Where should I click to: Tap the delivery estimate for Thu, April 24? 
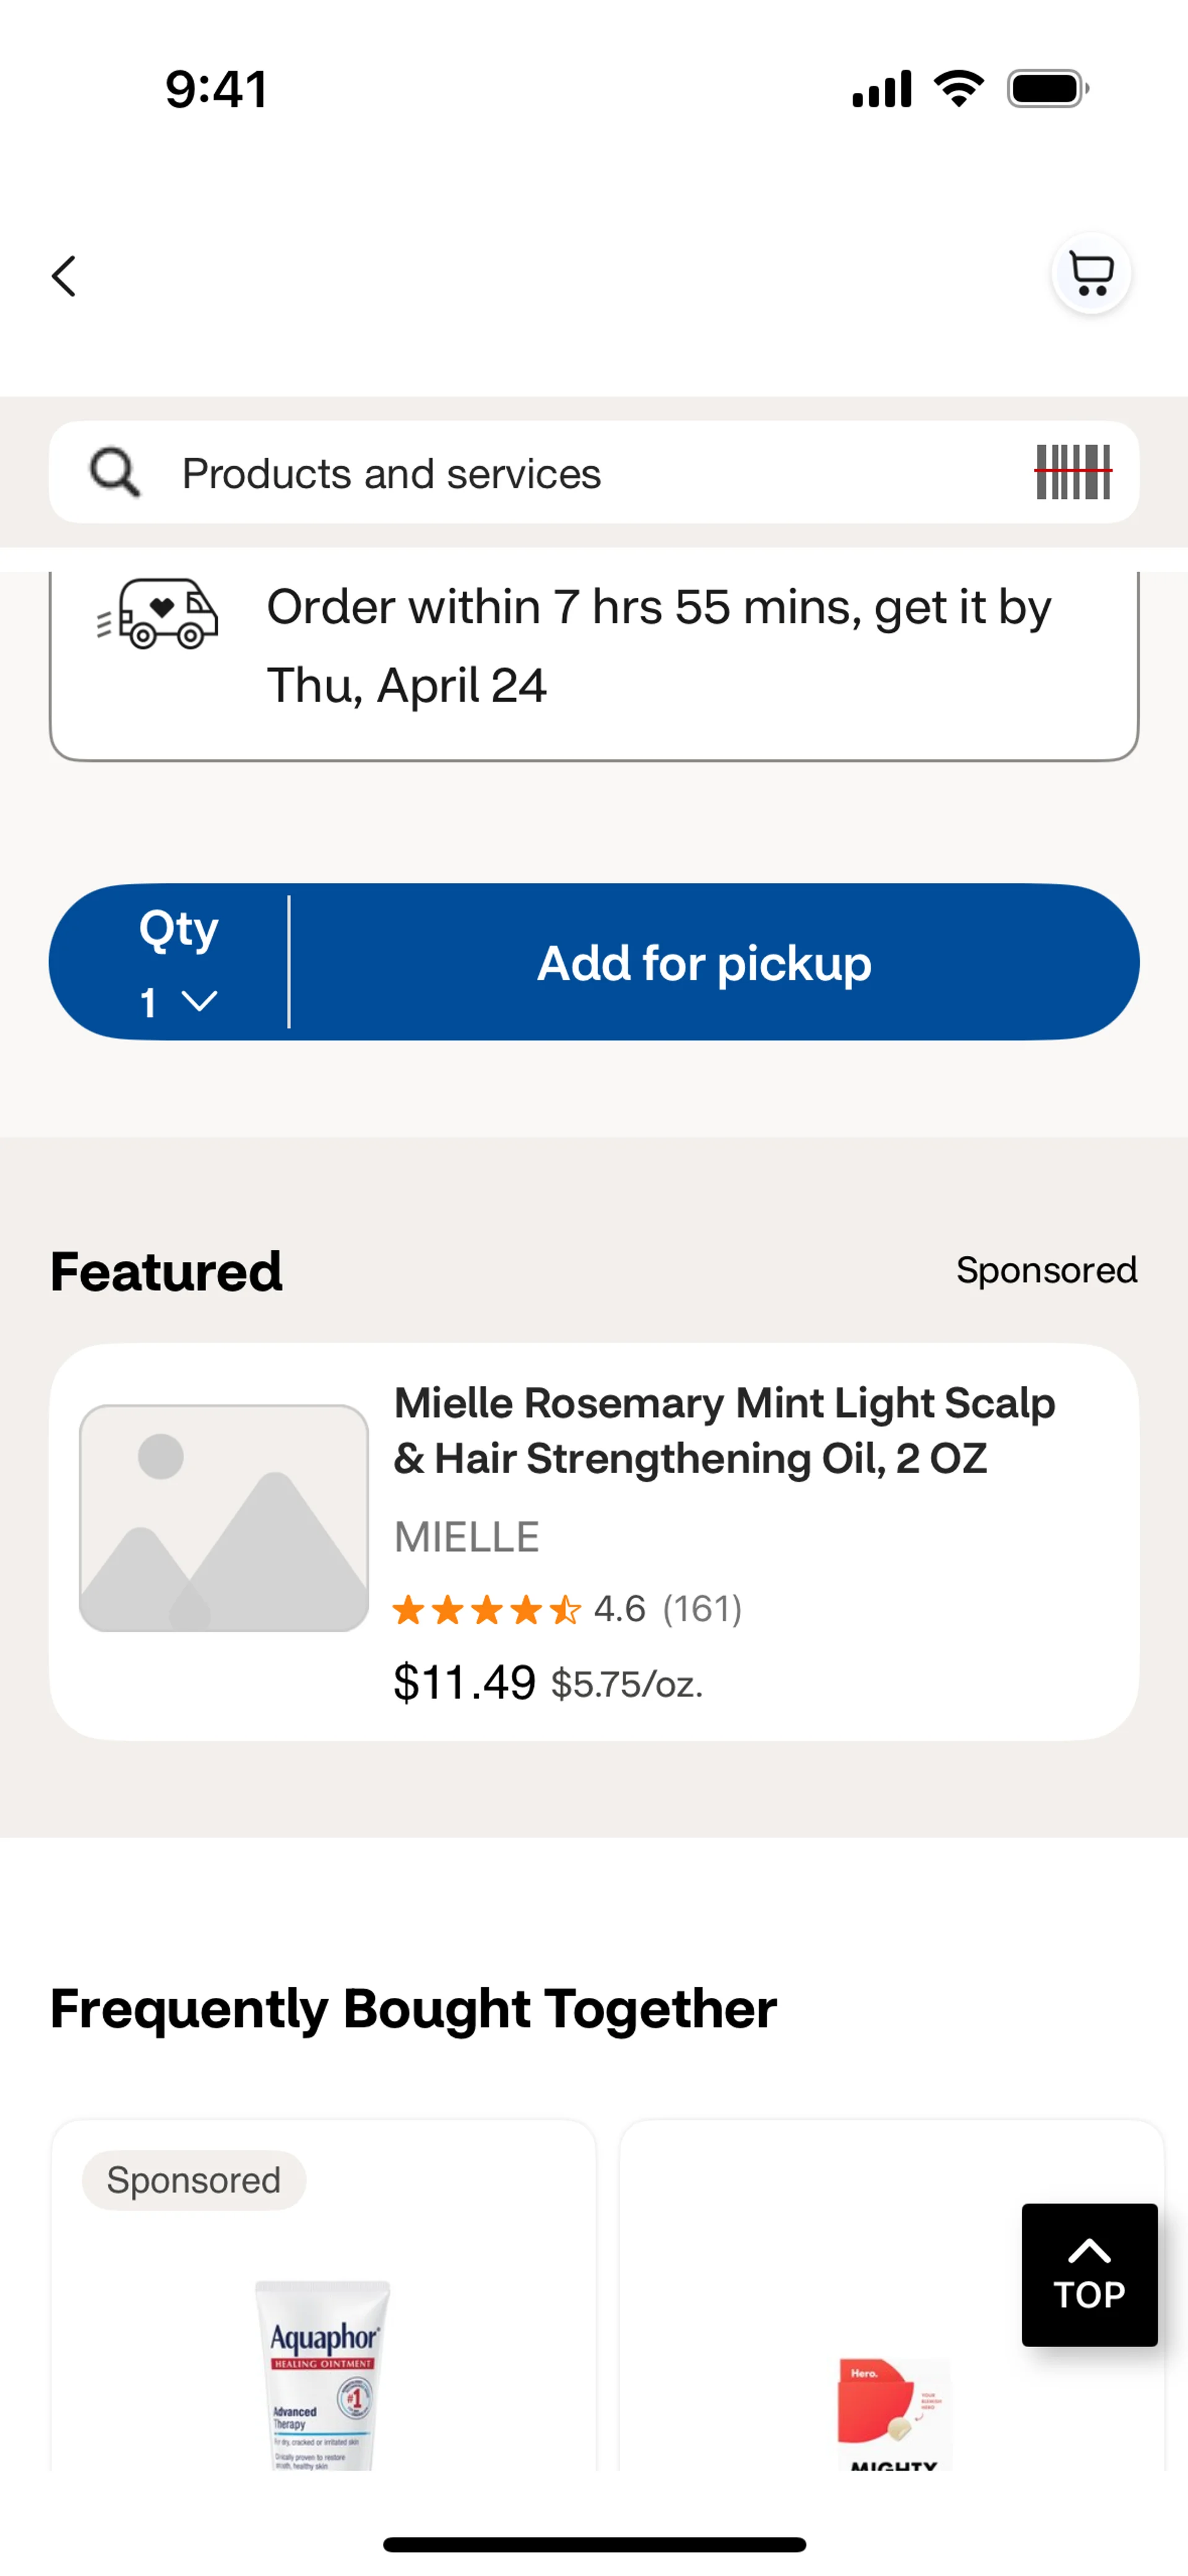coord(658,646)
